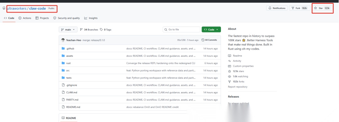Click the Notifications button
The height and width of the screenshot is (122, 339).
pyautogui.click(x=277, y=8)
